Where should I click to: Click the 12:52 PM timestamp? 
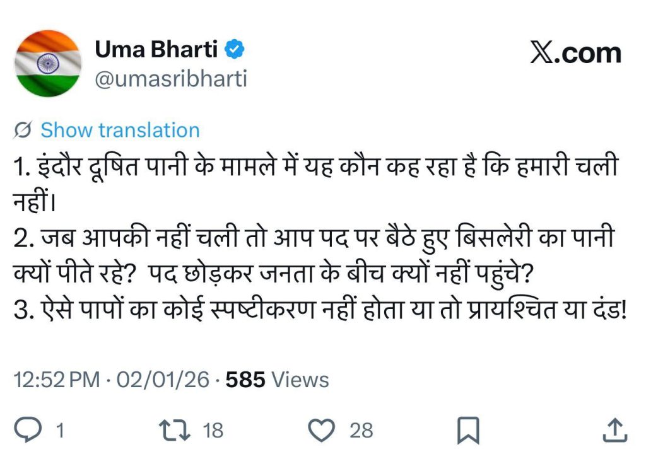click(x=57, y=380)
